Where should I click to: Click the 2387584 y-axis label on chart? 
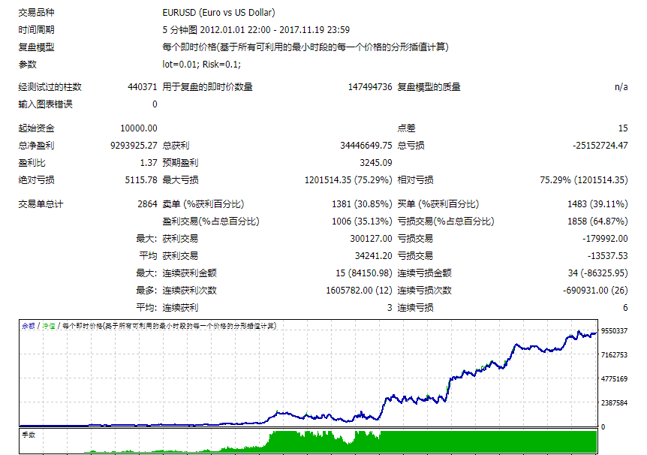614,403
